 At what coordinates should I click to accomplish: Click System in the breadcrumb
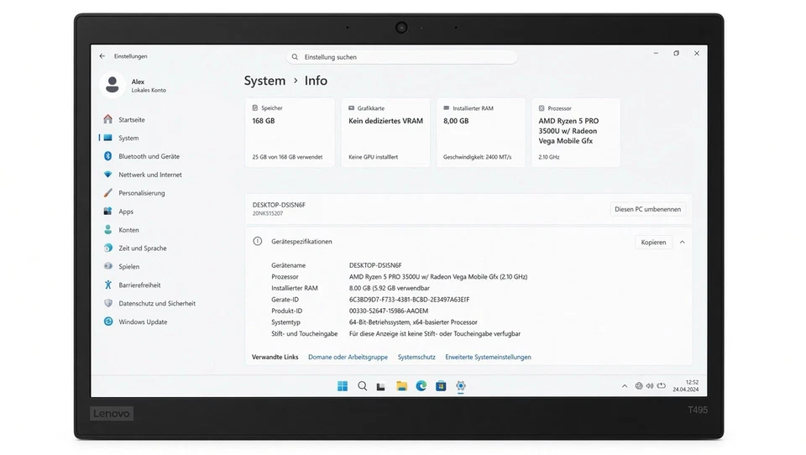(264, 81)
